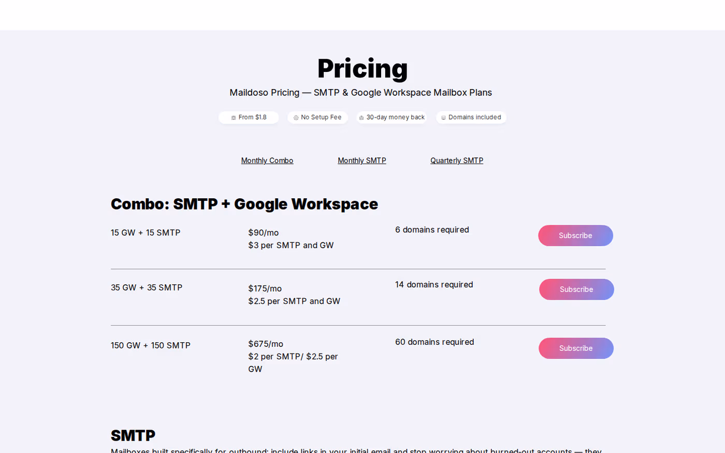
Task: Click the '30-day money back' badge text
Action: [396, 118]
